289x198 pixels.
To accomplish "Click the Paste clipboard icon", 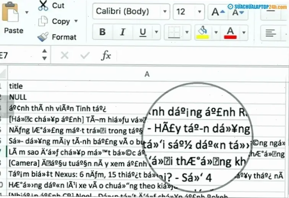I will tap(10, 12).
